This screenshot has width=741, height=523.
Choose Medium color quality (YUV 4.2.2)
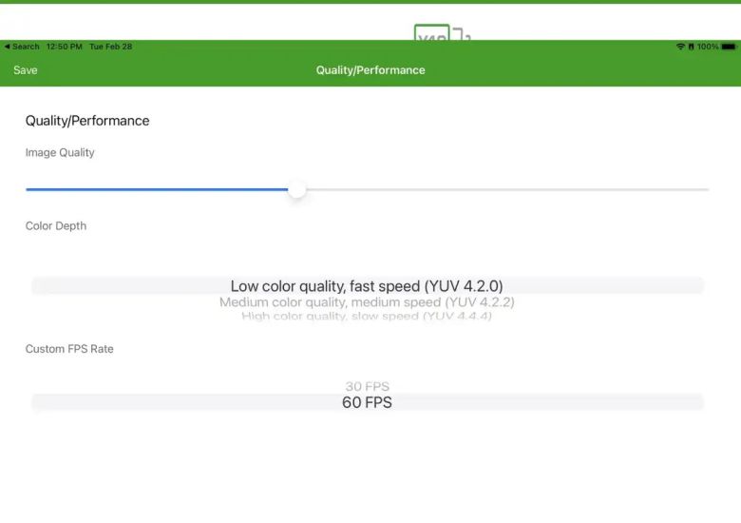[367, 302]
